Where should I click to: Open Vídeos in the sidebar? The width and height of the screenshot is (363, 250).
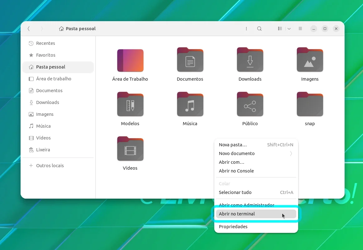(58, 138)
